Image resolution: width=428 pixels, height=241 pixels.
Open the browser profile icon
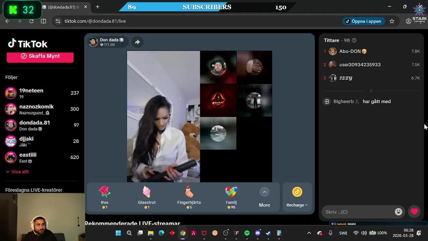tap(409, 21)
